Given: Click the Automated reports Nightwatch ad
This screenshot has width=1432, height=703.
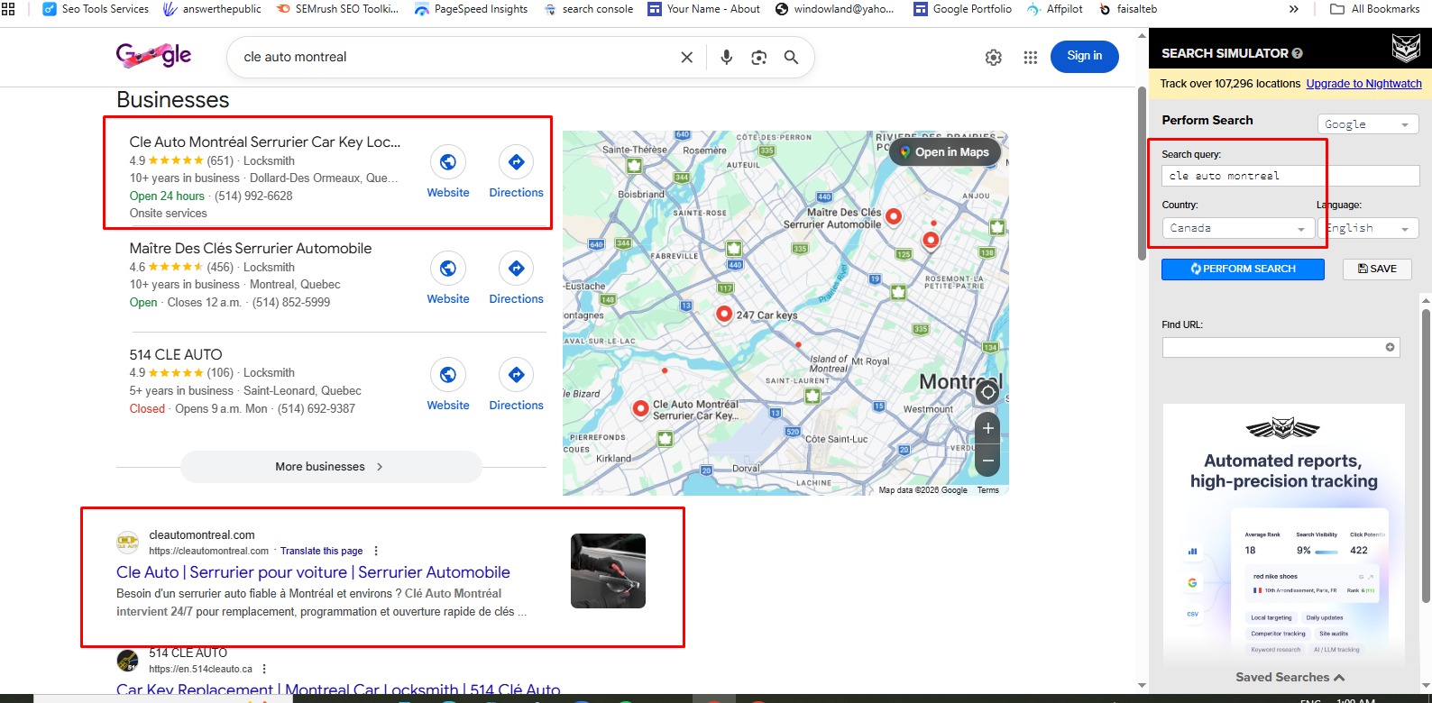Looking at the screenshot, I should pos(1283,534).
